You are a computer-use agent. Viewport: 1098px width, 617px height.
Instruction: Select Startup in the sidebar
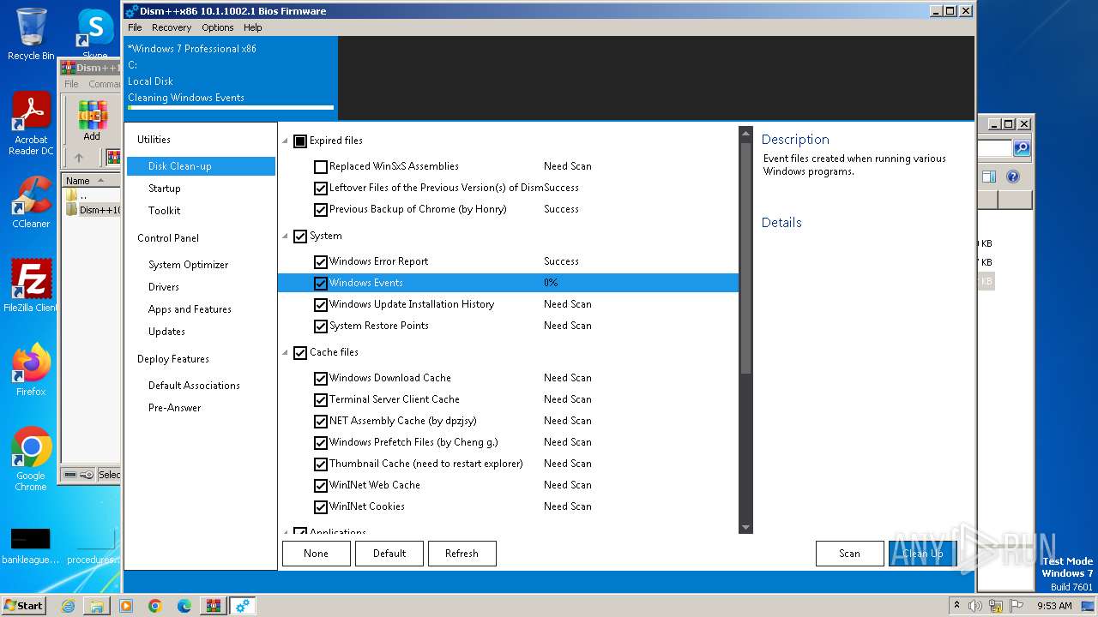pos(165,189)
